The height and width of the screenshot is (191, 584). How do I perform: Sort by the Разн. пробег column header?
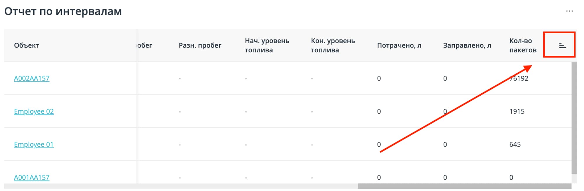click(200, 45)
